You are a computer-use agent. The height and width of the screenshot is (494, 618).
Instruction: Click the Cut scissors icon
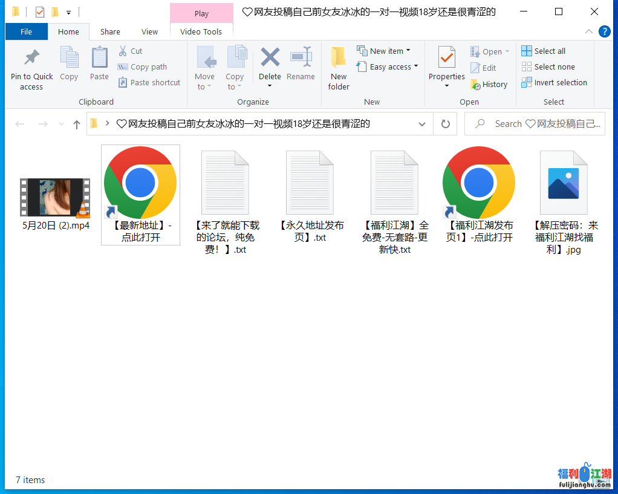[123, 51]
